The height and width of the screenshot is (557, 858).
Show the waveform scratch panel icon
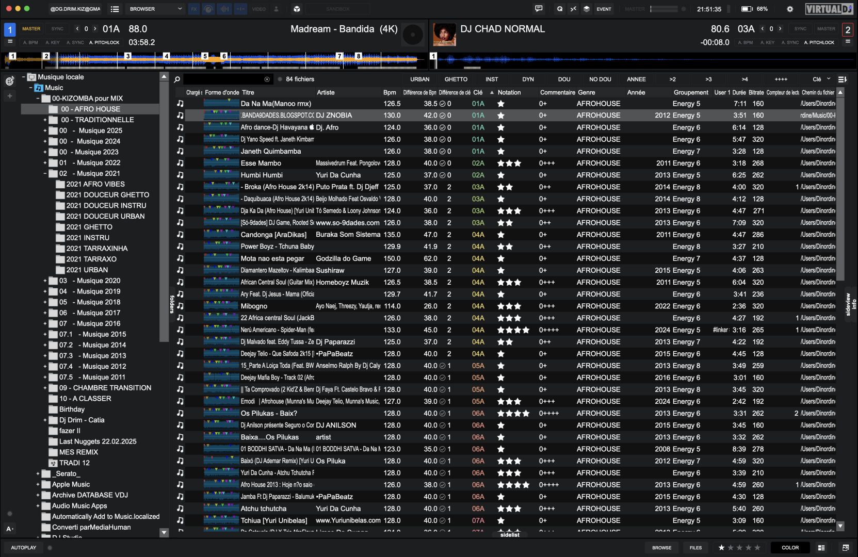pos(224,9)
